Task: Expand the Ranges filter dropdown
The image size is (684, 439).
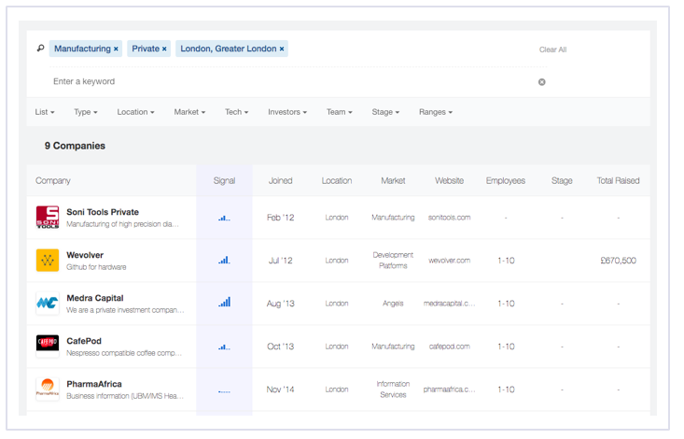Action: pos(436,112)
